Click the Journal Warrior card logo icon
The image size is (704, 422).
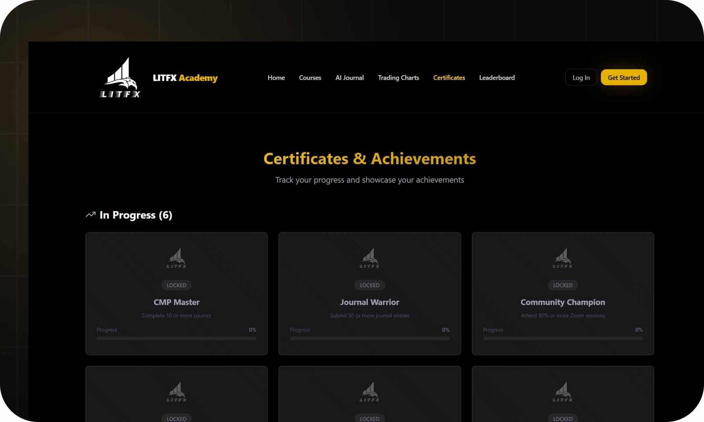pyautogui.click(x=370, y=258)
